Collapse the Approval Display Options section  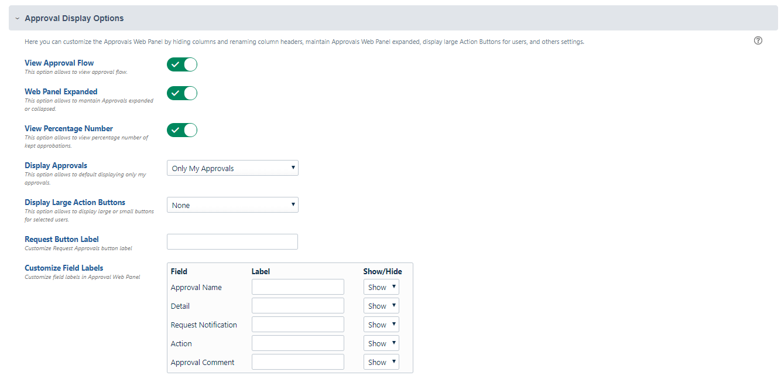coord(18,18)
